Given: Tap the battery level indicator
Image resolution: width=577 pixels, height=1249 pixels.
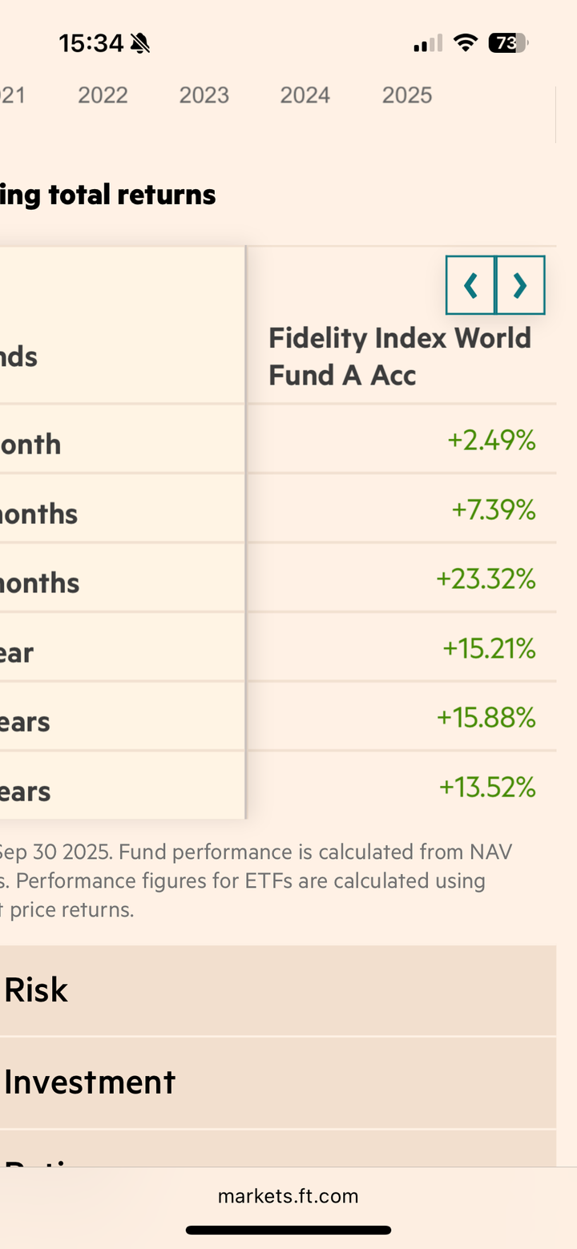Looking at the screenshot, I should tap(508, 43).
